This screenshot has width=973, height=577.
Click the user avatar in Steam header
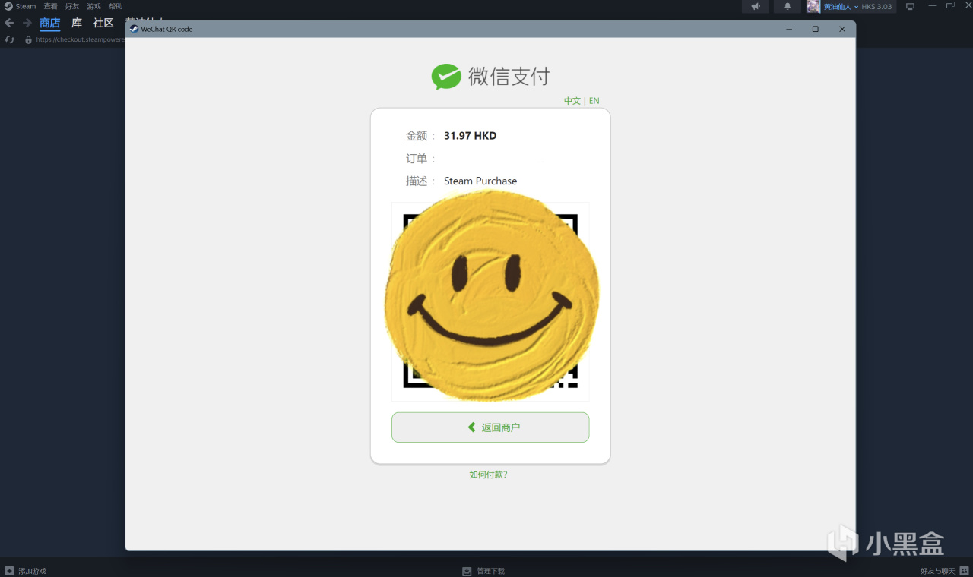tap(813, 6)
